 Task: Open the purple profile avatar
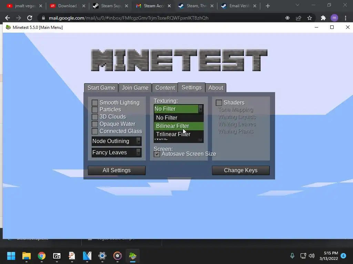pos(334,18)
